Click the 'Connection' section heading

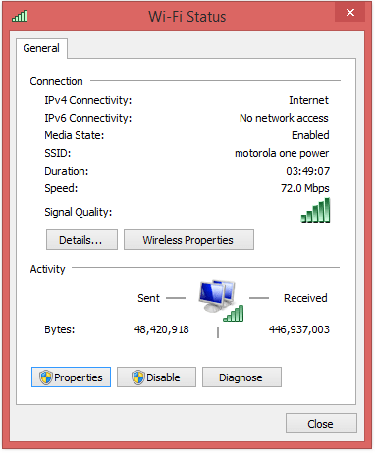(56, 81)
